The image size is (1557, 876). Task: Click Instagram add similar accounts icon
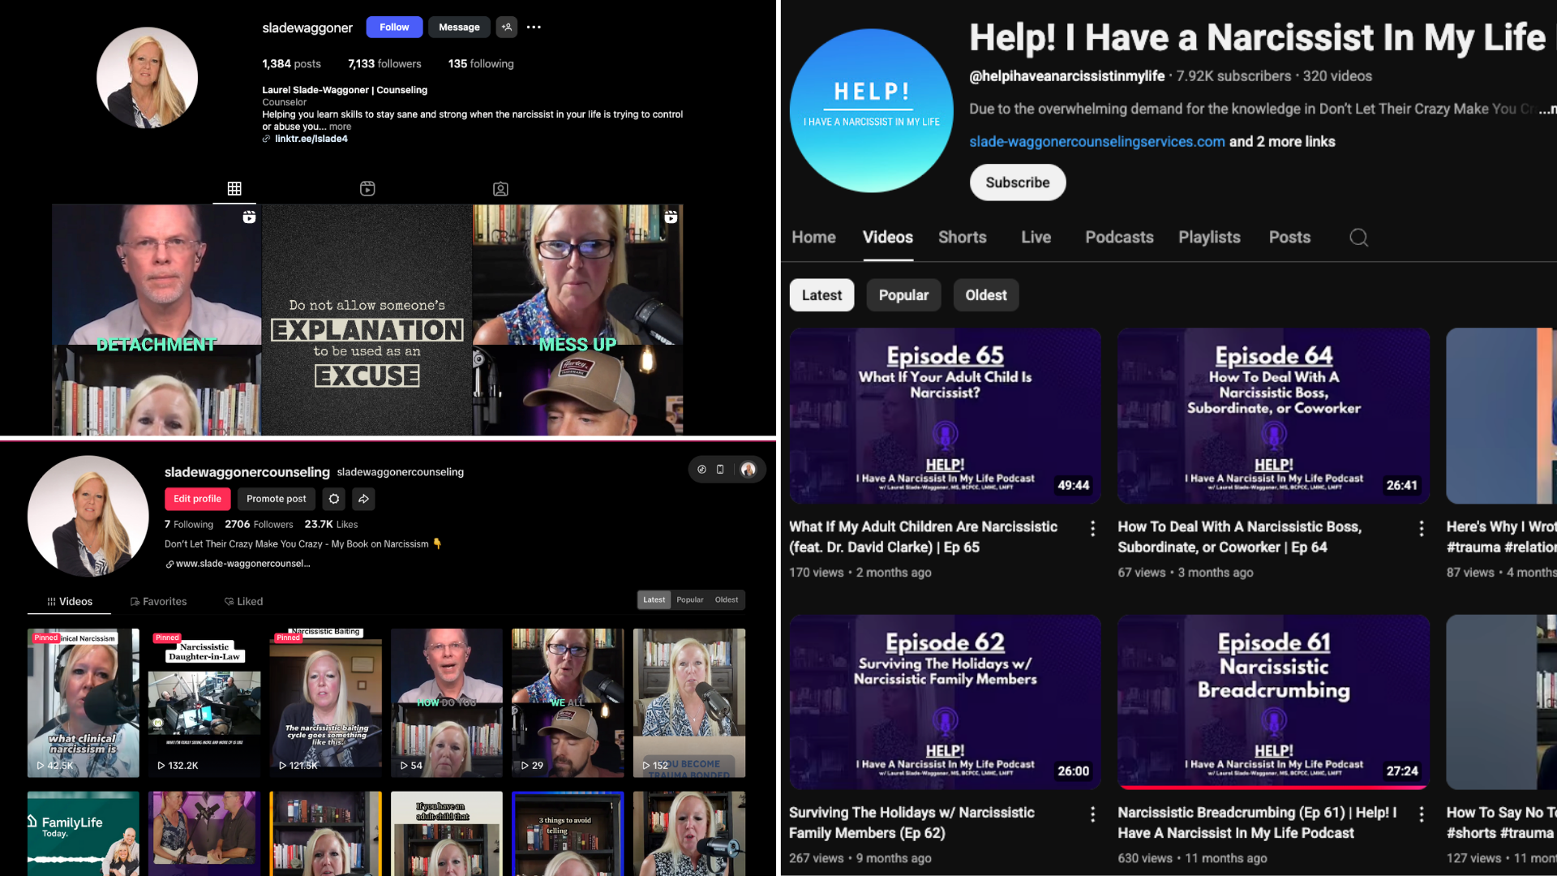[507, 27]
